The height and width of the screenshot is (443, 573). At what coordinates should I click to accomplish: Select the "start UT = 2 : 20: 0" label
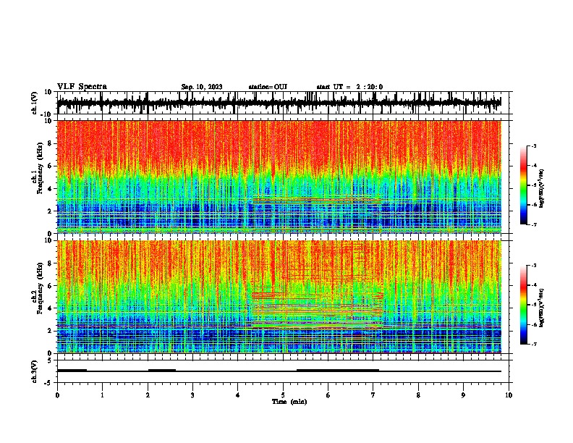349,87
